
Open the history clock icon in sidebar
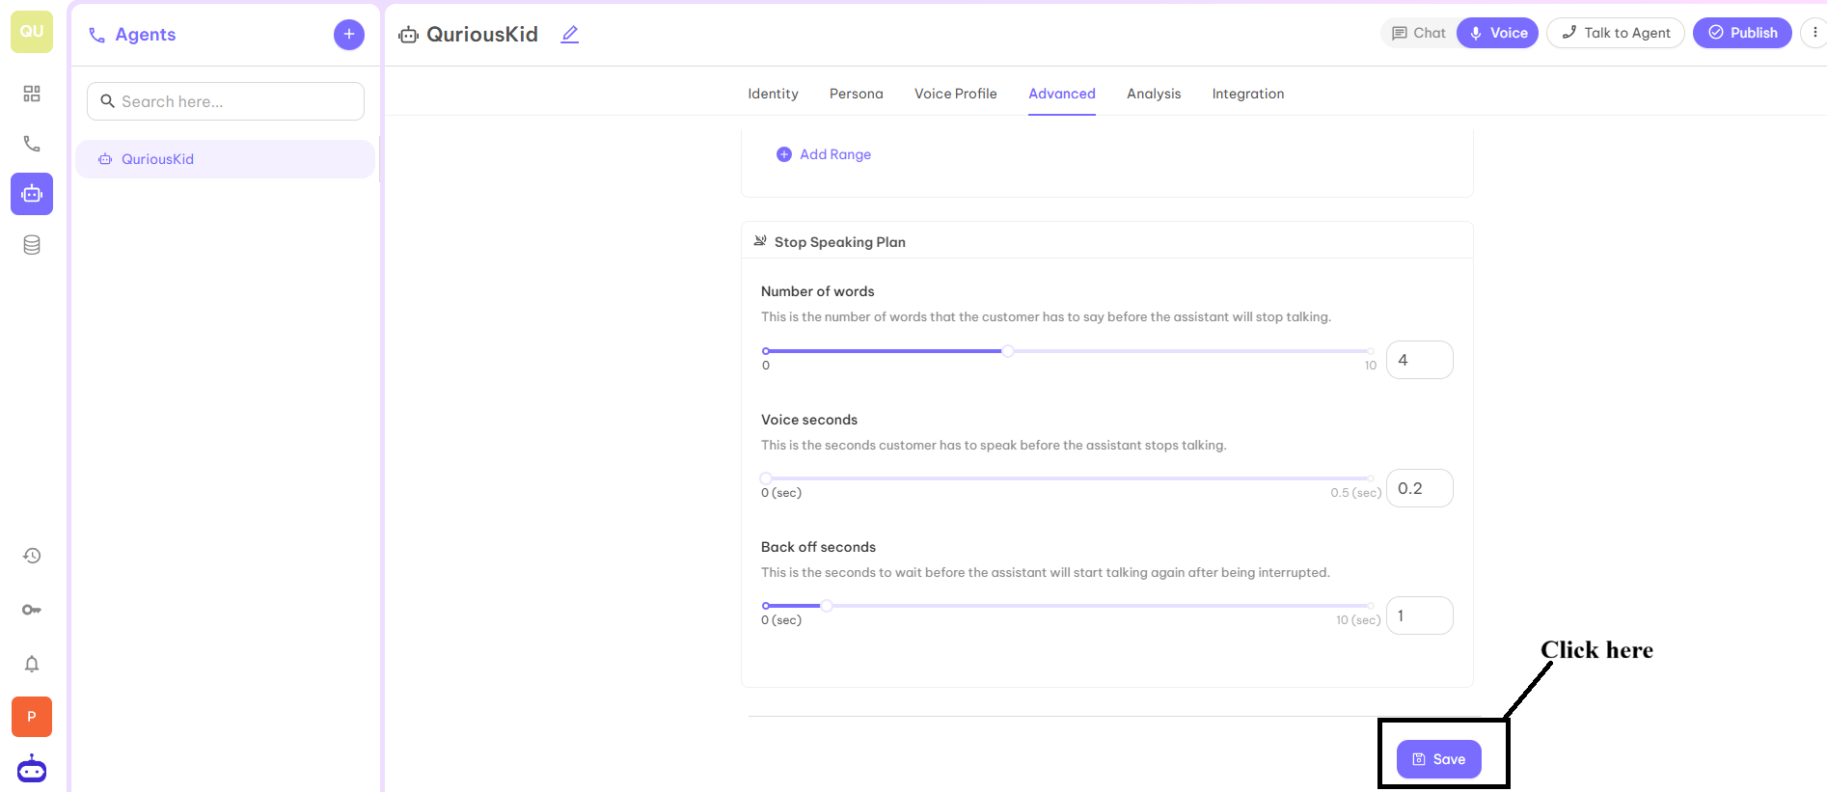[x=32, y=556]
